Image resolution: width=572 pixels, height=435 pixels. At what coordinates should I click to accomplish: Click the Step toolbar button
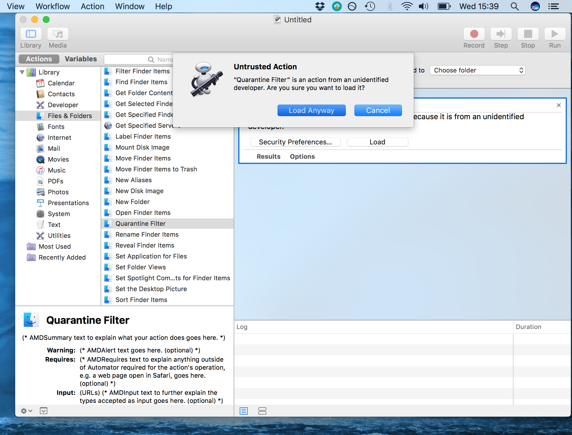tap(501, 34)
